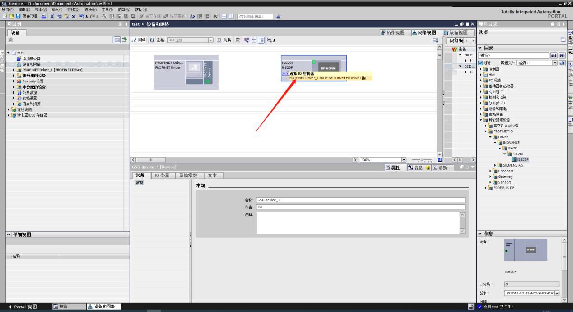The width and height of the screenshot is (573, 312).
Task: Click the new project icon in toolbar
Action: [x=5, y=17]
